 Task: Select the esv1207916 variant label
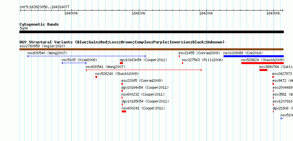tap(282, 101)
